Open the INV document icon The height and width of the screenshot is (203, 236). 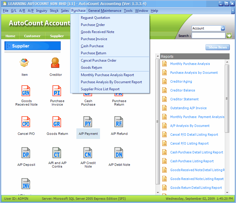(26, 184)
